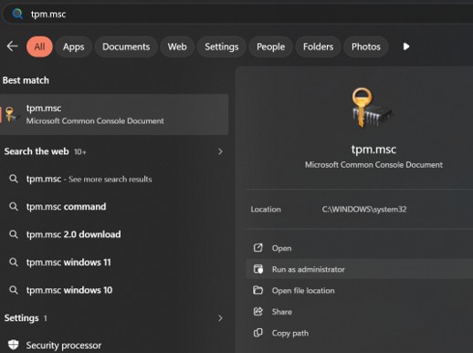473x353 pixels.
Task: Switch to the Settings filter tab
Action: [x=222, y=47]
